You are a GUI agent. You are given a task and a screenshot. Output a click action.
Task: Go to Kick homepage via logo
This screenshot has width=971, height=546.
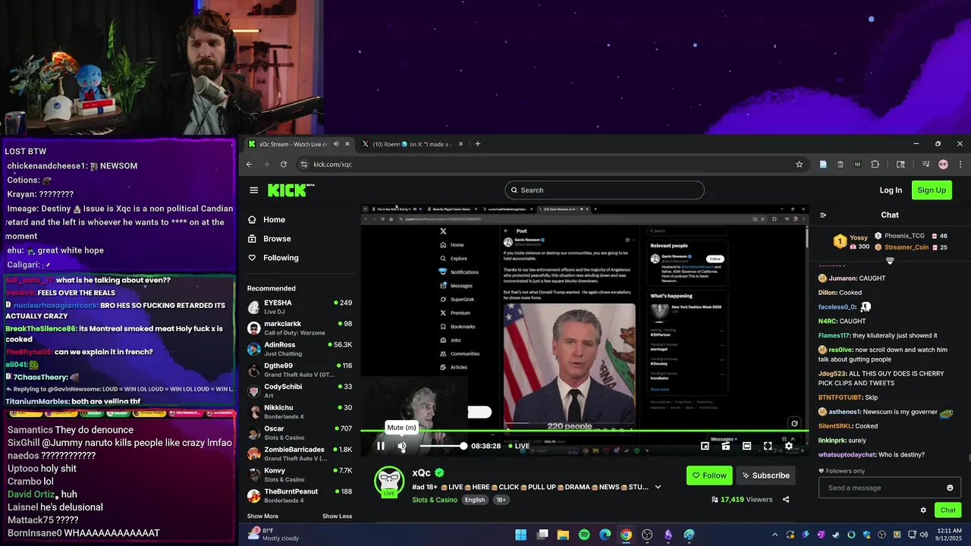coord(291,190)
